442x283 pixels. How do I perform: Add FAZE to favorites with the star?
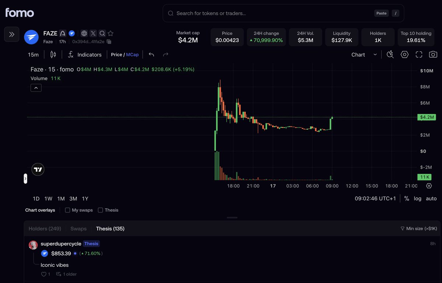coord(110,33)
